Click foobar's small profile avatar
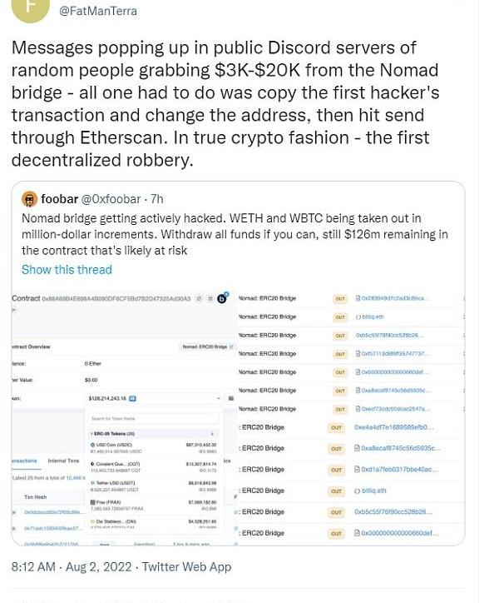Image resolution: width=499 pixels, height=603 pixels. 29,200
